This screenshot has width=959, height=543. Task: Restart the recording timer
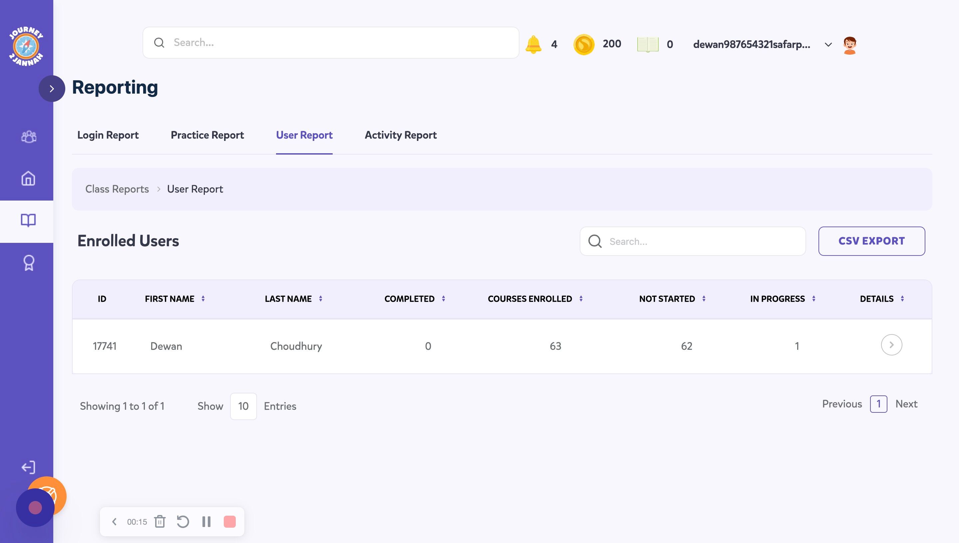click(182, 521)
